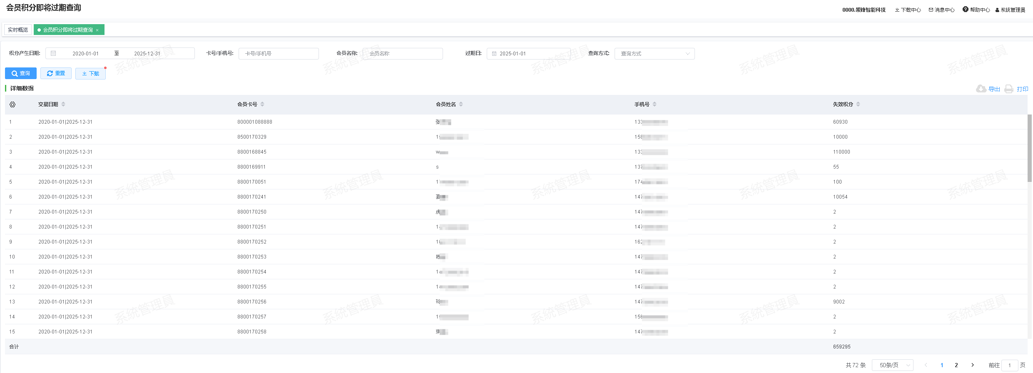Select card number 8800170051
Viewport: 1033px width, 373px height.
pyautogui.click(x=252, y=182)
